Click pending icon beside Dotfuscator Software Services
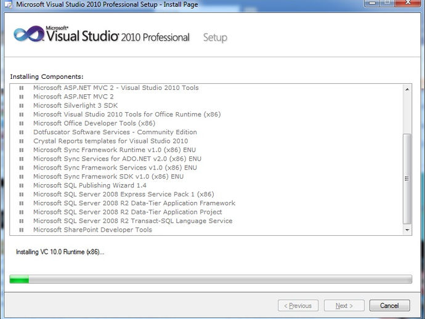This screenshot has width=425, height=319. click(x=22, y=132)
